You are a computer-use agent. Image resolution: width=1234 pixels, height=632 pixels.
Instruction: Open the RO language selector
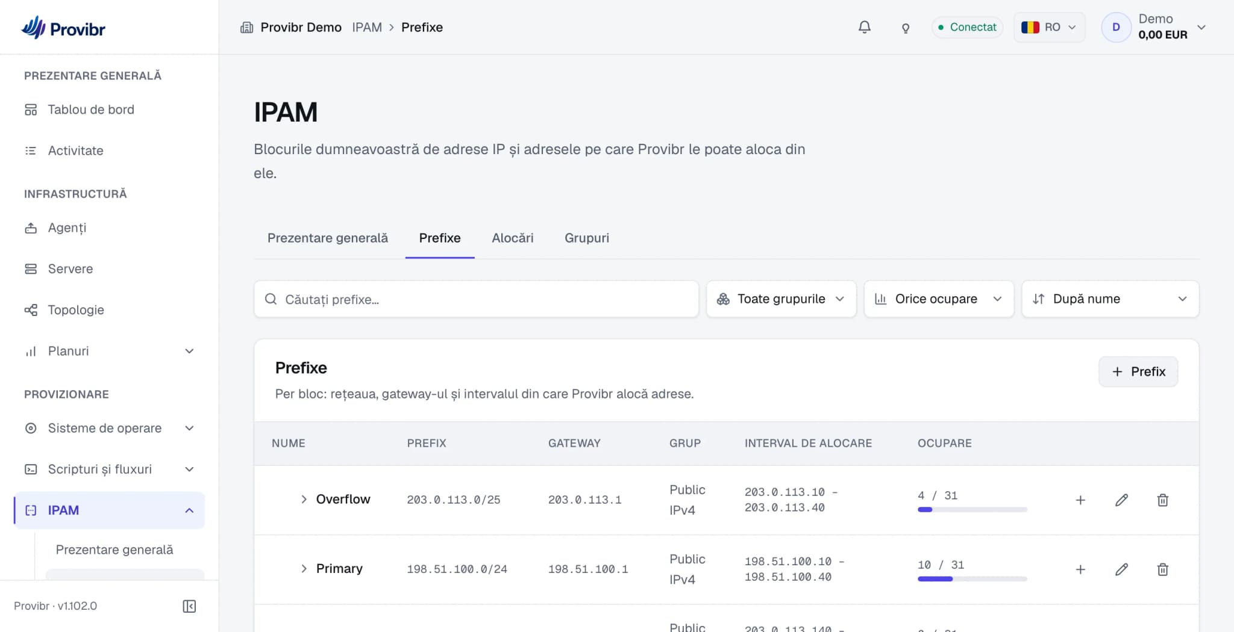1049,27
